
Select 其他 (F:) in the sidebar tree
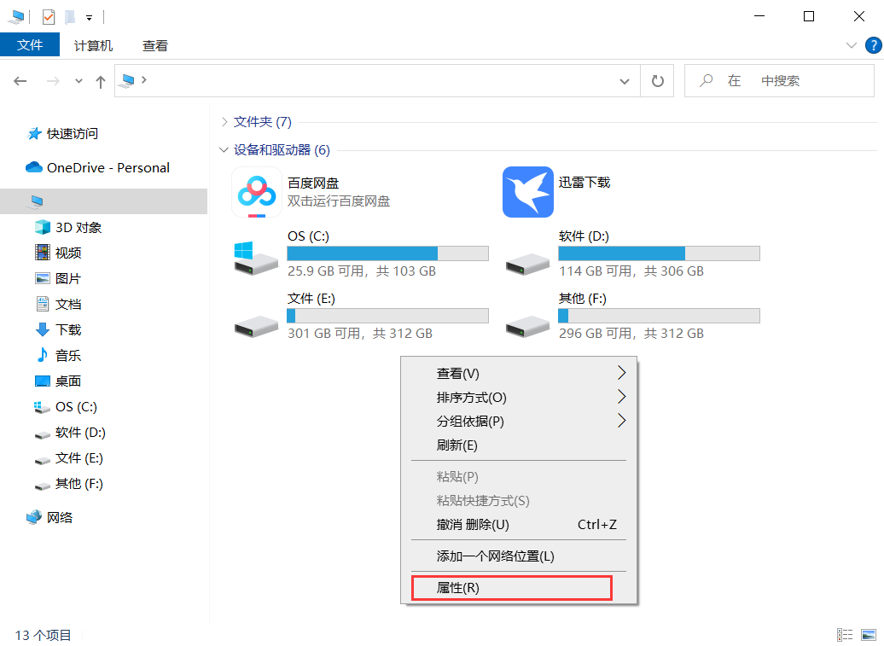coord(79,484)
